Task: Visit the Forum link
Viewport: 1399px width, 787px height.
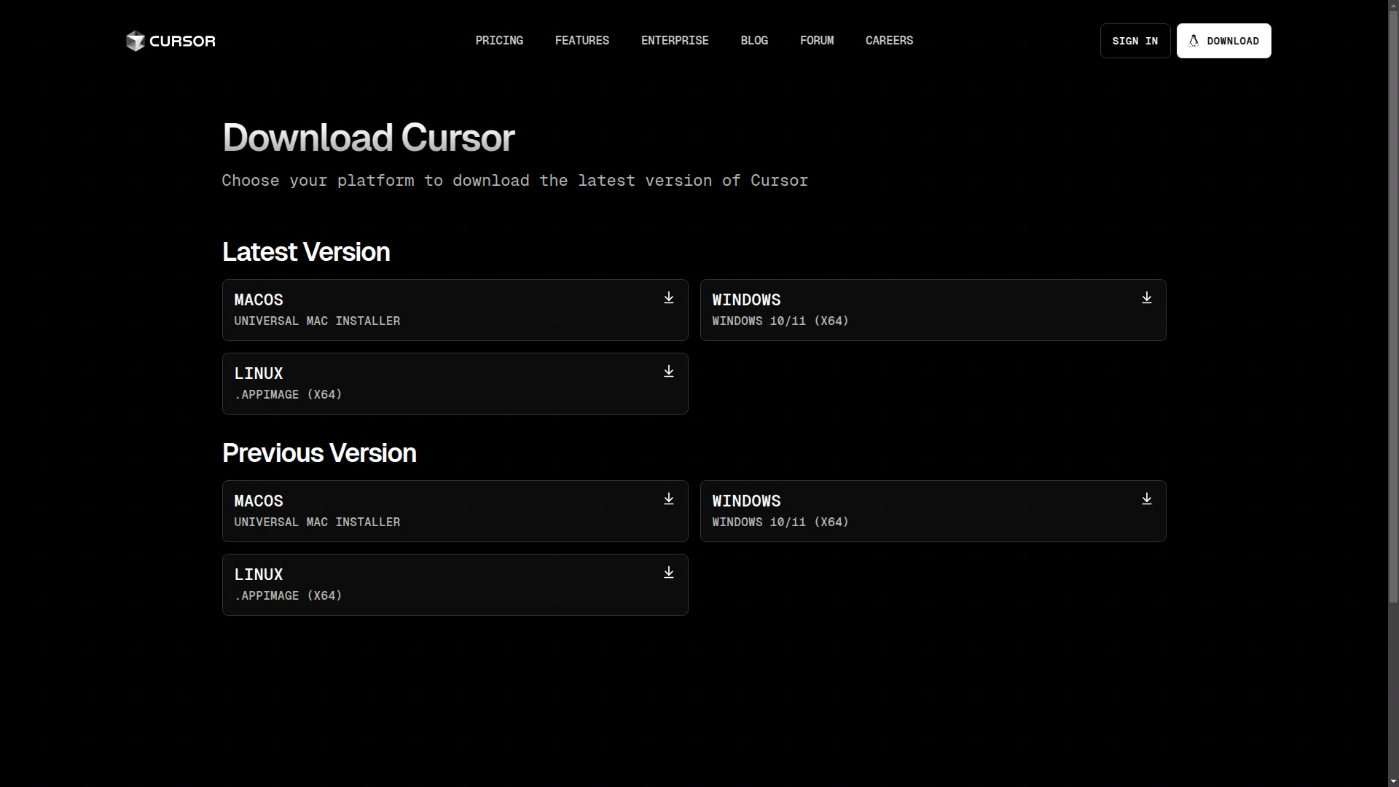Action: [x=816, y=41]
